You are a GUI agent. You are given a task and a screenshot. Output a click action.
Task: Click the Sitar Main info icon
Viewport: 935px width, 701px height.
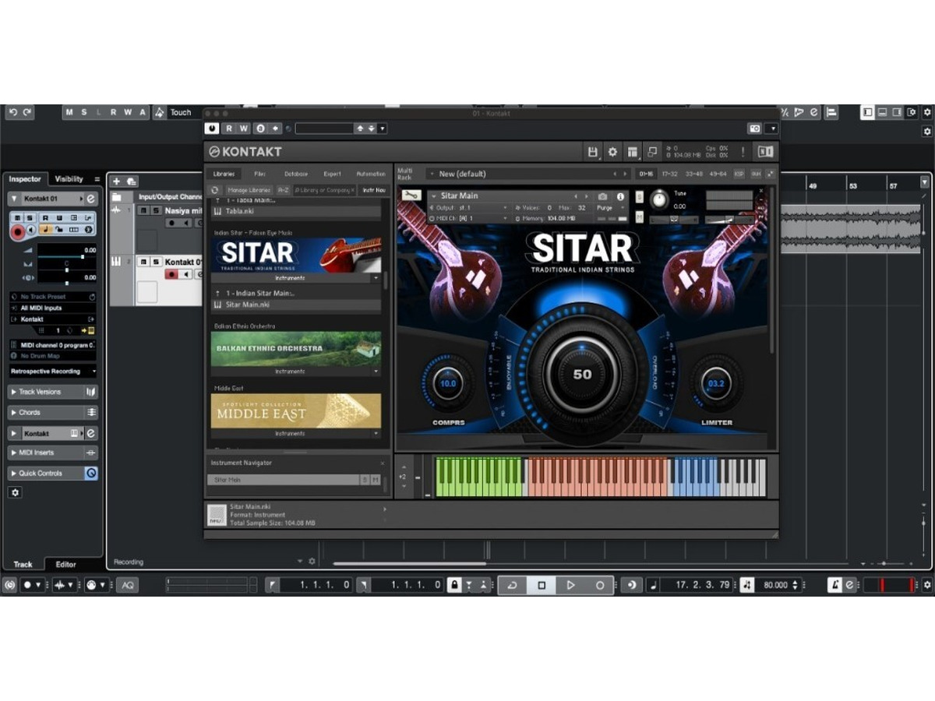(x=621, y=196)
